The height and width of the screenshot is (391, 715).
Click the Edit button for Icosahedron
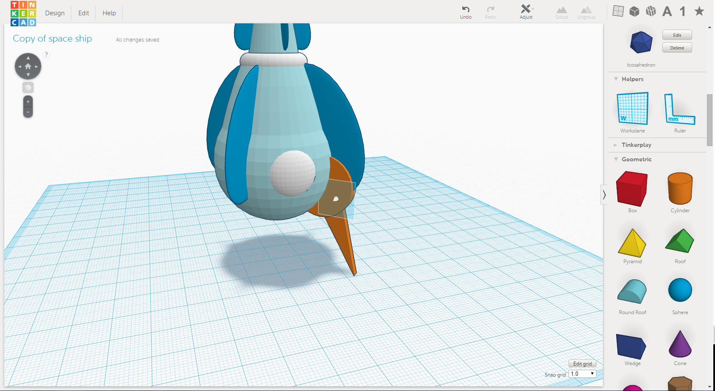coord(677,35)
